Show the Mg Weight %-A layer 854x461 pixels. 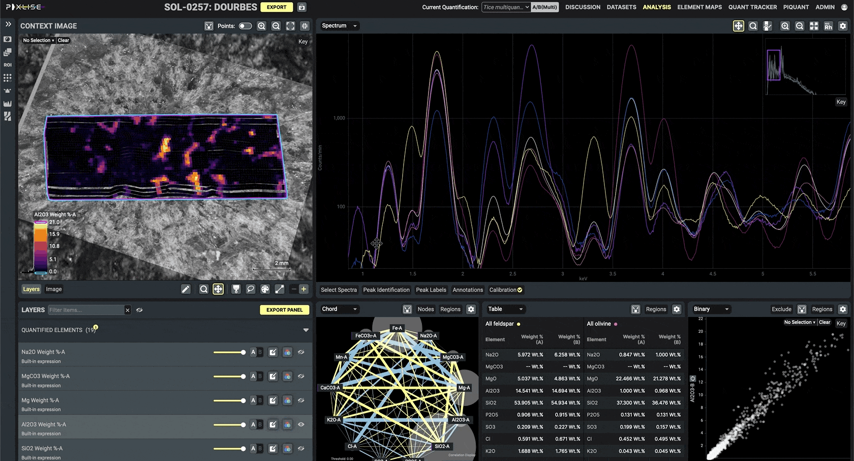tap(301, 400)
